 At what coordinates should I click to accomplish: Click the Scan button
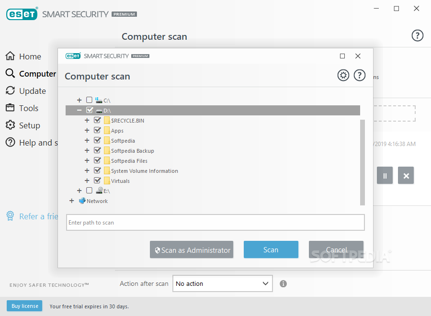pos(271,249)
